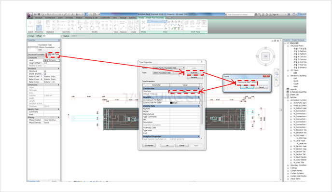Click the Ref Plane icon

point(198,23)
